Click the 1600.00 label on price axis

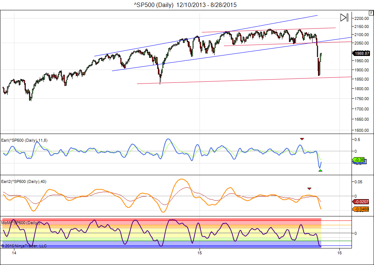click(361, 130)
